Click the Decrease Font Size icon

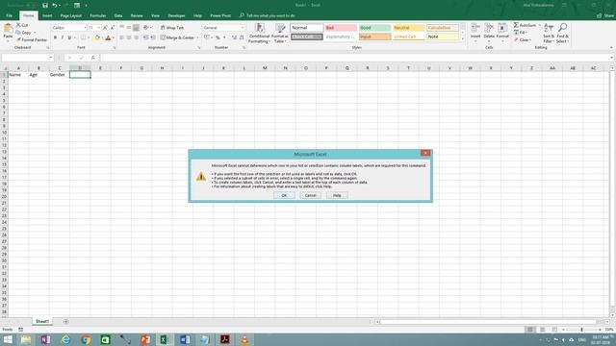113,28
